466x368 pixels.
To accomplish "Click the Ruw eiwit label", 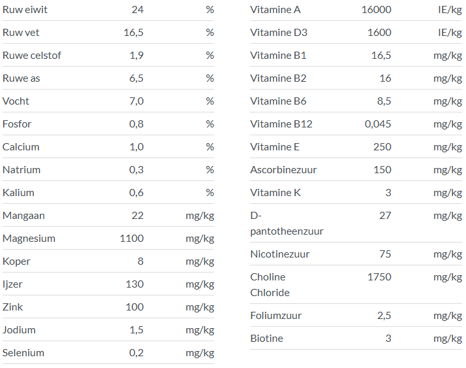I will point(25,10).
